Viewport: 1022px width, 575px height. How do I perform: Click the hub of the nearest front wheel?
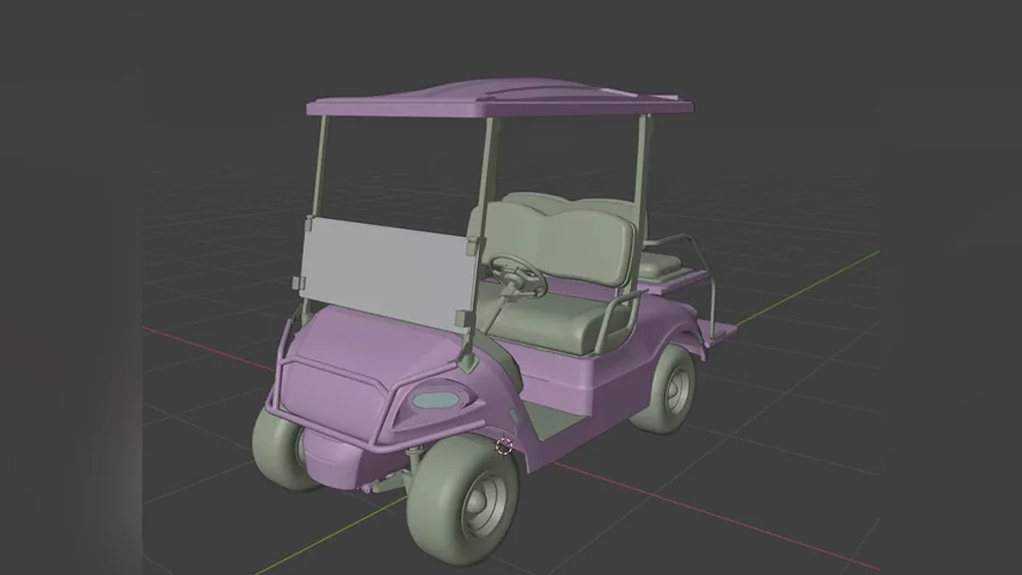coord(485,499)
